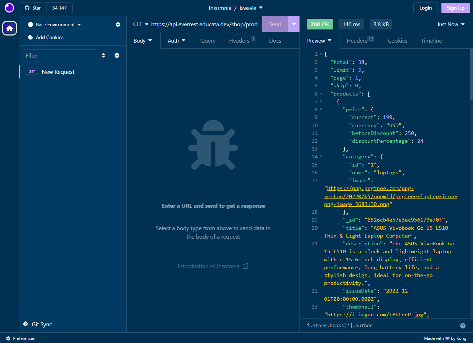Collapse the products array on line 6
The width and height of the screenshot is (473, 343).
pyautogui.click(x=321, y=94)
